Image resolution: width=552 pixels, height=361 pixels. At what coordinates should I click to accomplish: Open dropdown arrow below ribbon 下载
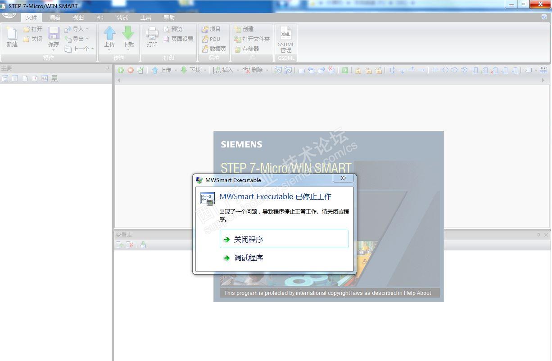(128, 49)
